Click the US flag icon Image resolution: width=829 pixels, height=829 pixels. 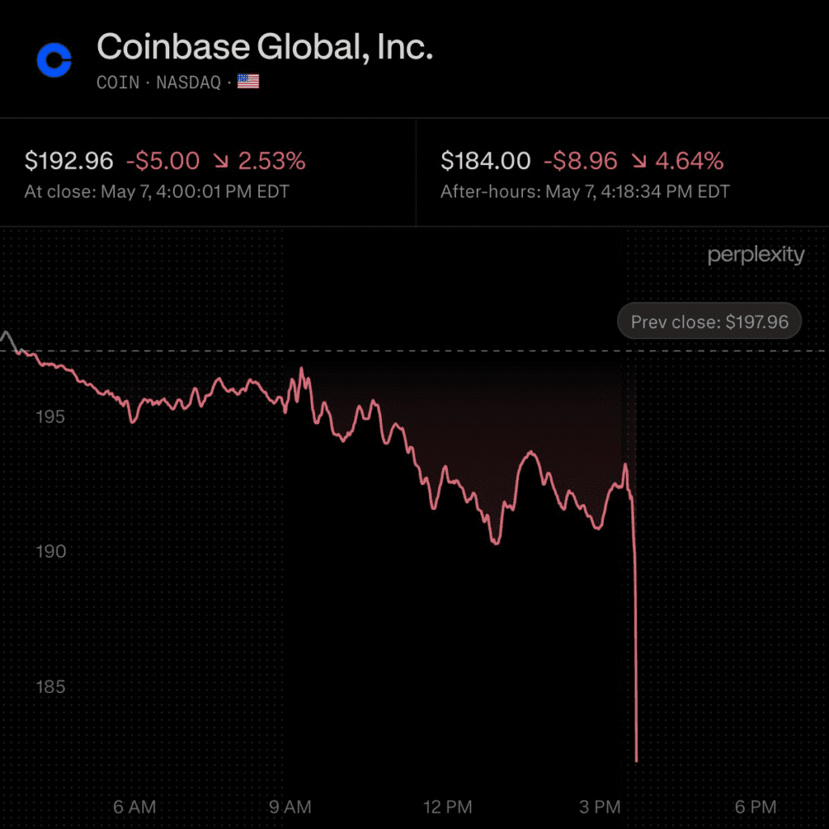click(248, 82)
